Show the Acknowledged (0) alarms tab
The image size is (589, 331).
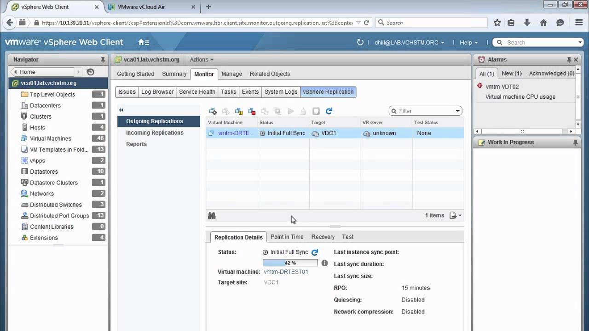click(x=551, y=74)
